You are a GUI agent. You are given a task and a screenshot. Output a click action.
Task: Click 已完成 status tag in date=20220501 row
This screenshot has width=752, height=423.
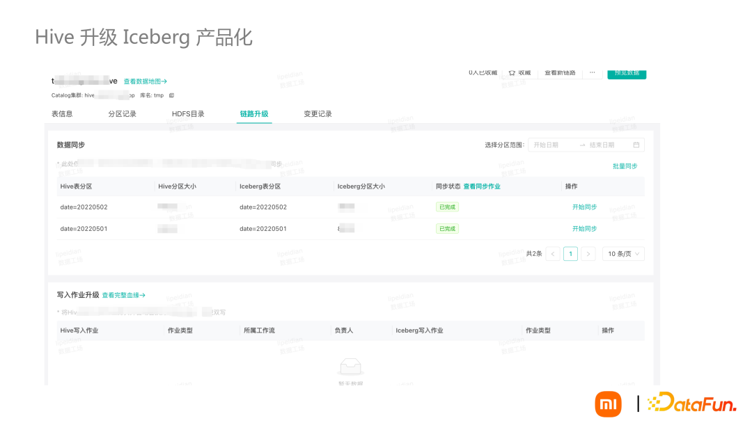447,228
